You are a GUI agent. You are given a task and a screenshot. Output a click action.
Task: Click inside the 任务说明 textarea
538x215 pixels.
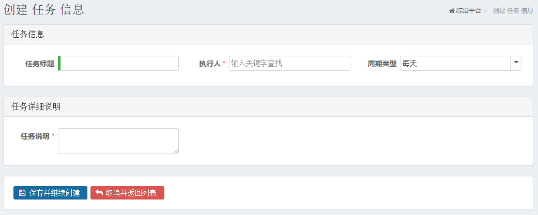point(118,141)
